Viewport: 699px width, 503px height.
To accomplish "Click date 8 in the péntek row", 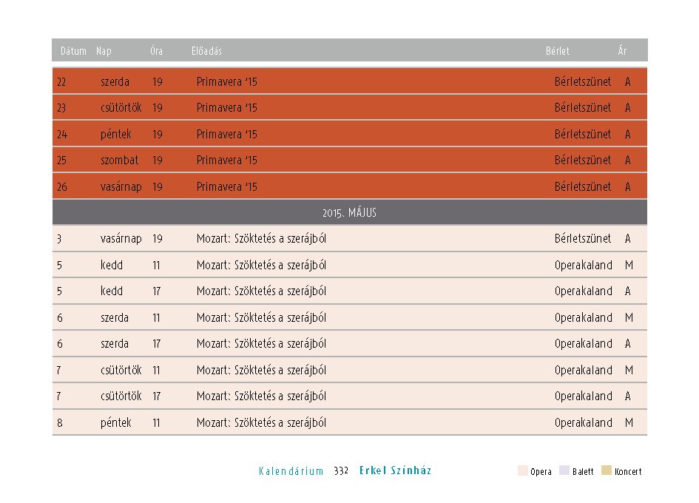I will [60, 422].
